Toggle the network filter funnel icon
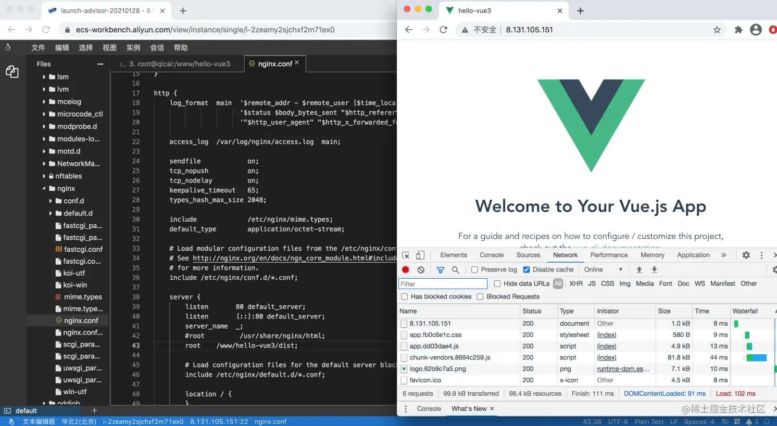The height and width of the screenshot is (426, 777). (441, 269)
